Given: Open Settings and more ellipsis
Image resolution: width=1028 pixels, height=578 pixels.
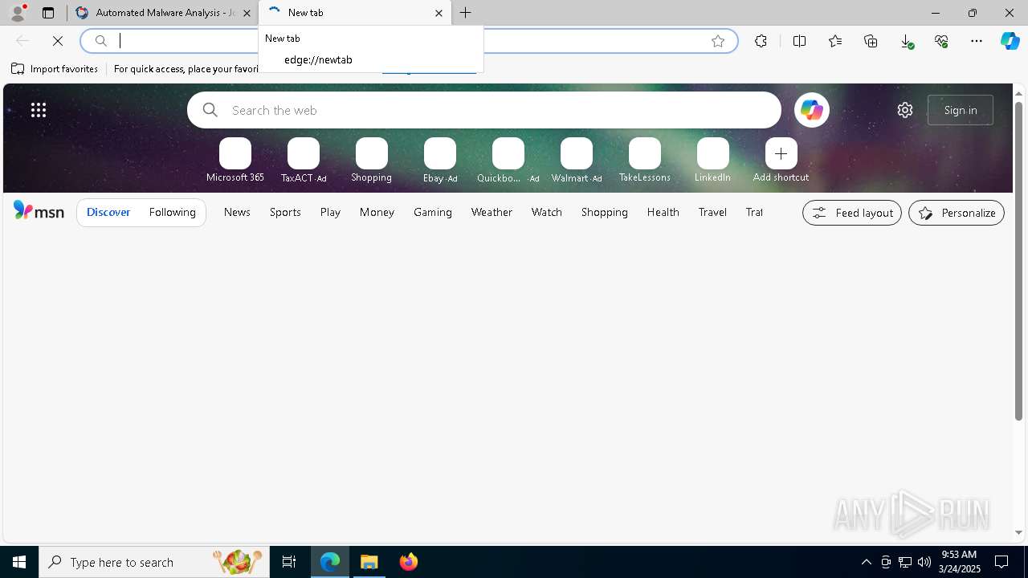Looking at the screenshot, I should click(977, 41).
